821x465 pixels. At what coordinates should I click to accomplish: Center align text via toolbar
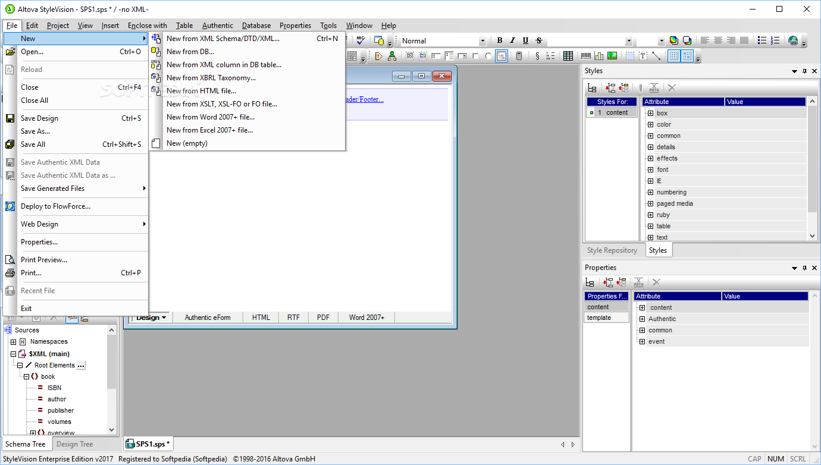click(x=718, y=40)
